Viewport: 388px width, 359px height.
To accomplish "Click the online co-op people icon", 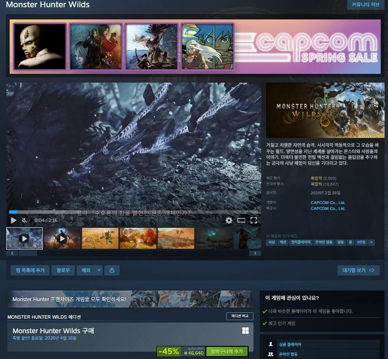I will pos(270,354).
